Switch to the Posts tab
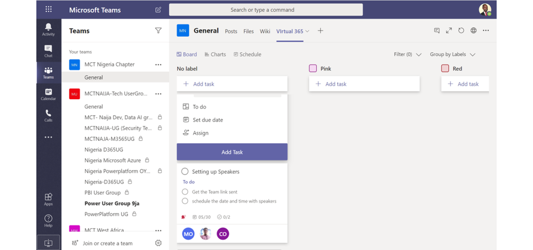The width and height of the screenshot is (533, 250). click(x=231, y=31)
